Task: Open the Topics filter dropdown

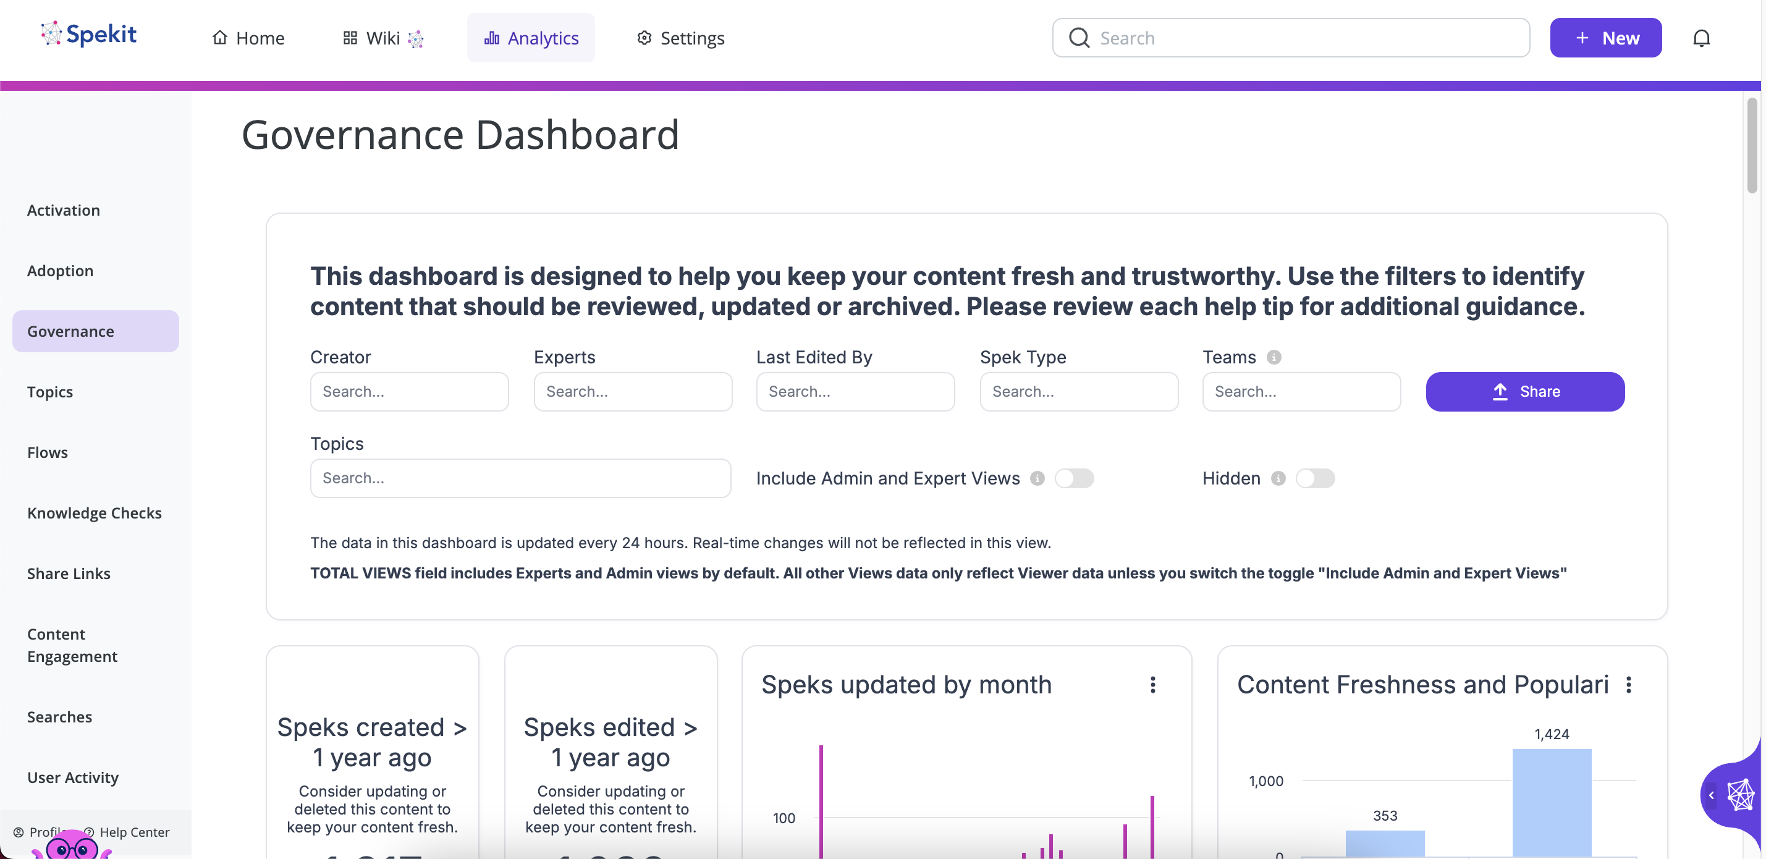Action: click(520, 478)
